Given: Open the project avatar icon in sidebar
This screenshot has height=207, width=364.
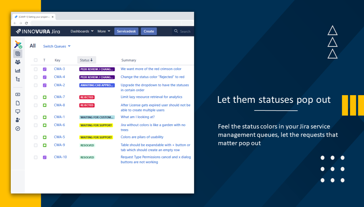Looking at the screenshot, I should [18, 45].
